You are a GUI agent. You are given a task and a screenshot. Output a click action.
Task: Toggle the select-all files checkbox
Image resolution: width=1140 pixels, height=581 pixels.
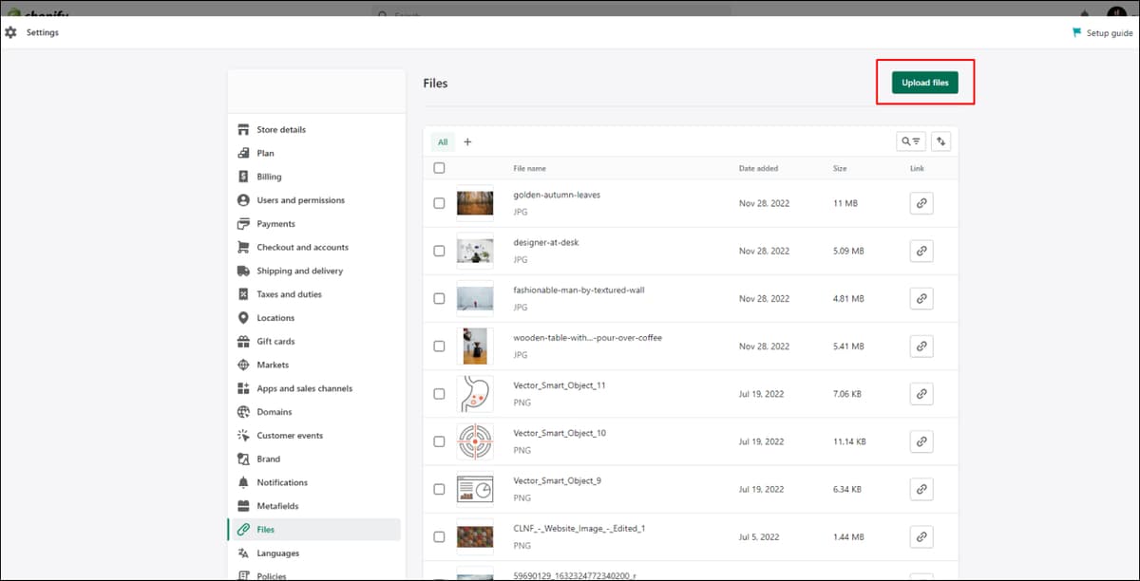[439, 168]
